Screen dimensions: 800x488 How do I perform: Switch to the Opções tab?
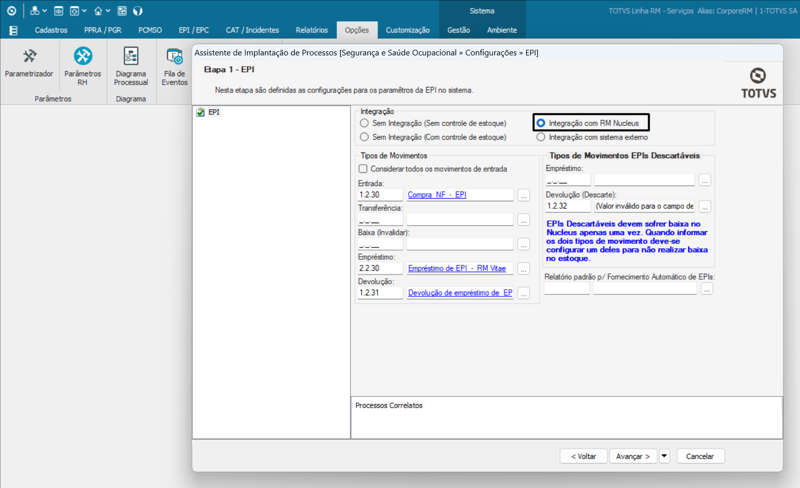(x=357, y=30)
